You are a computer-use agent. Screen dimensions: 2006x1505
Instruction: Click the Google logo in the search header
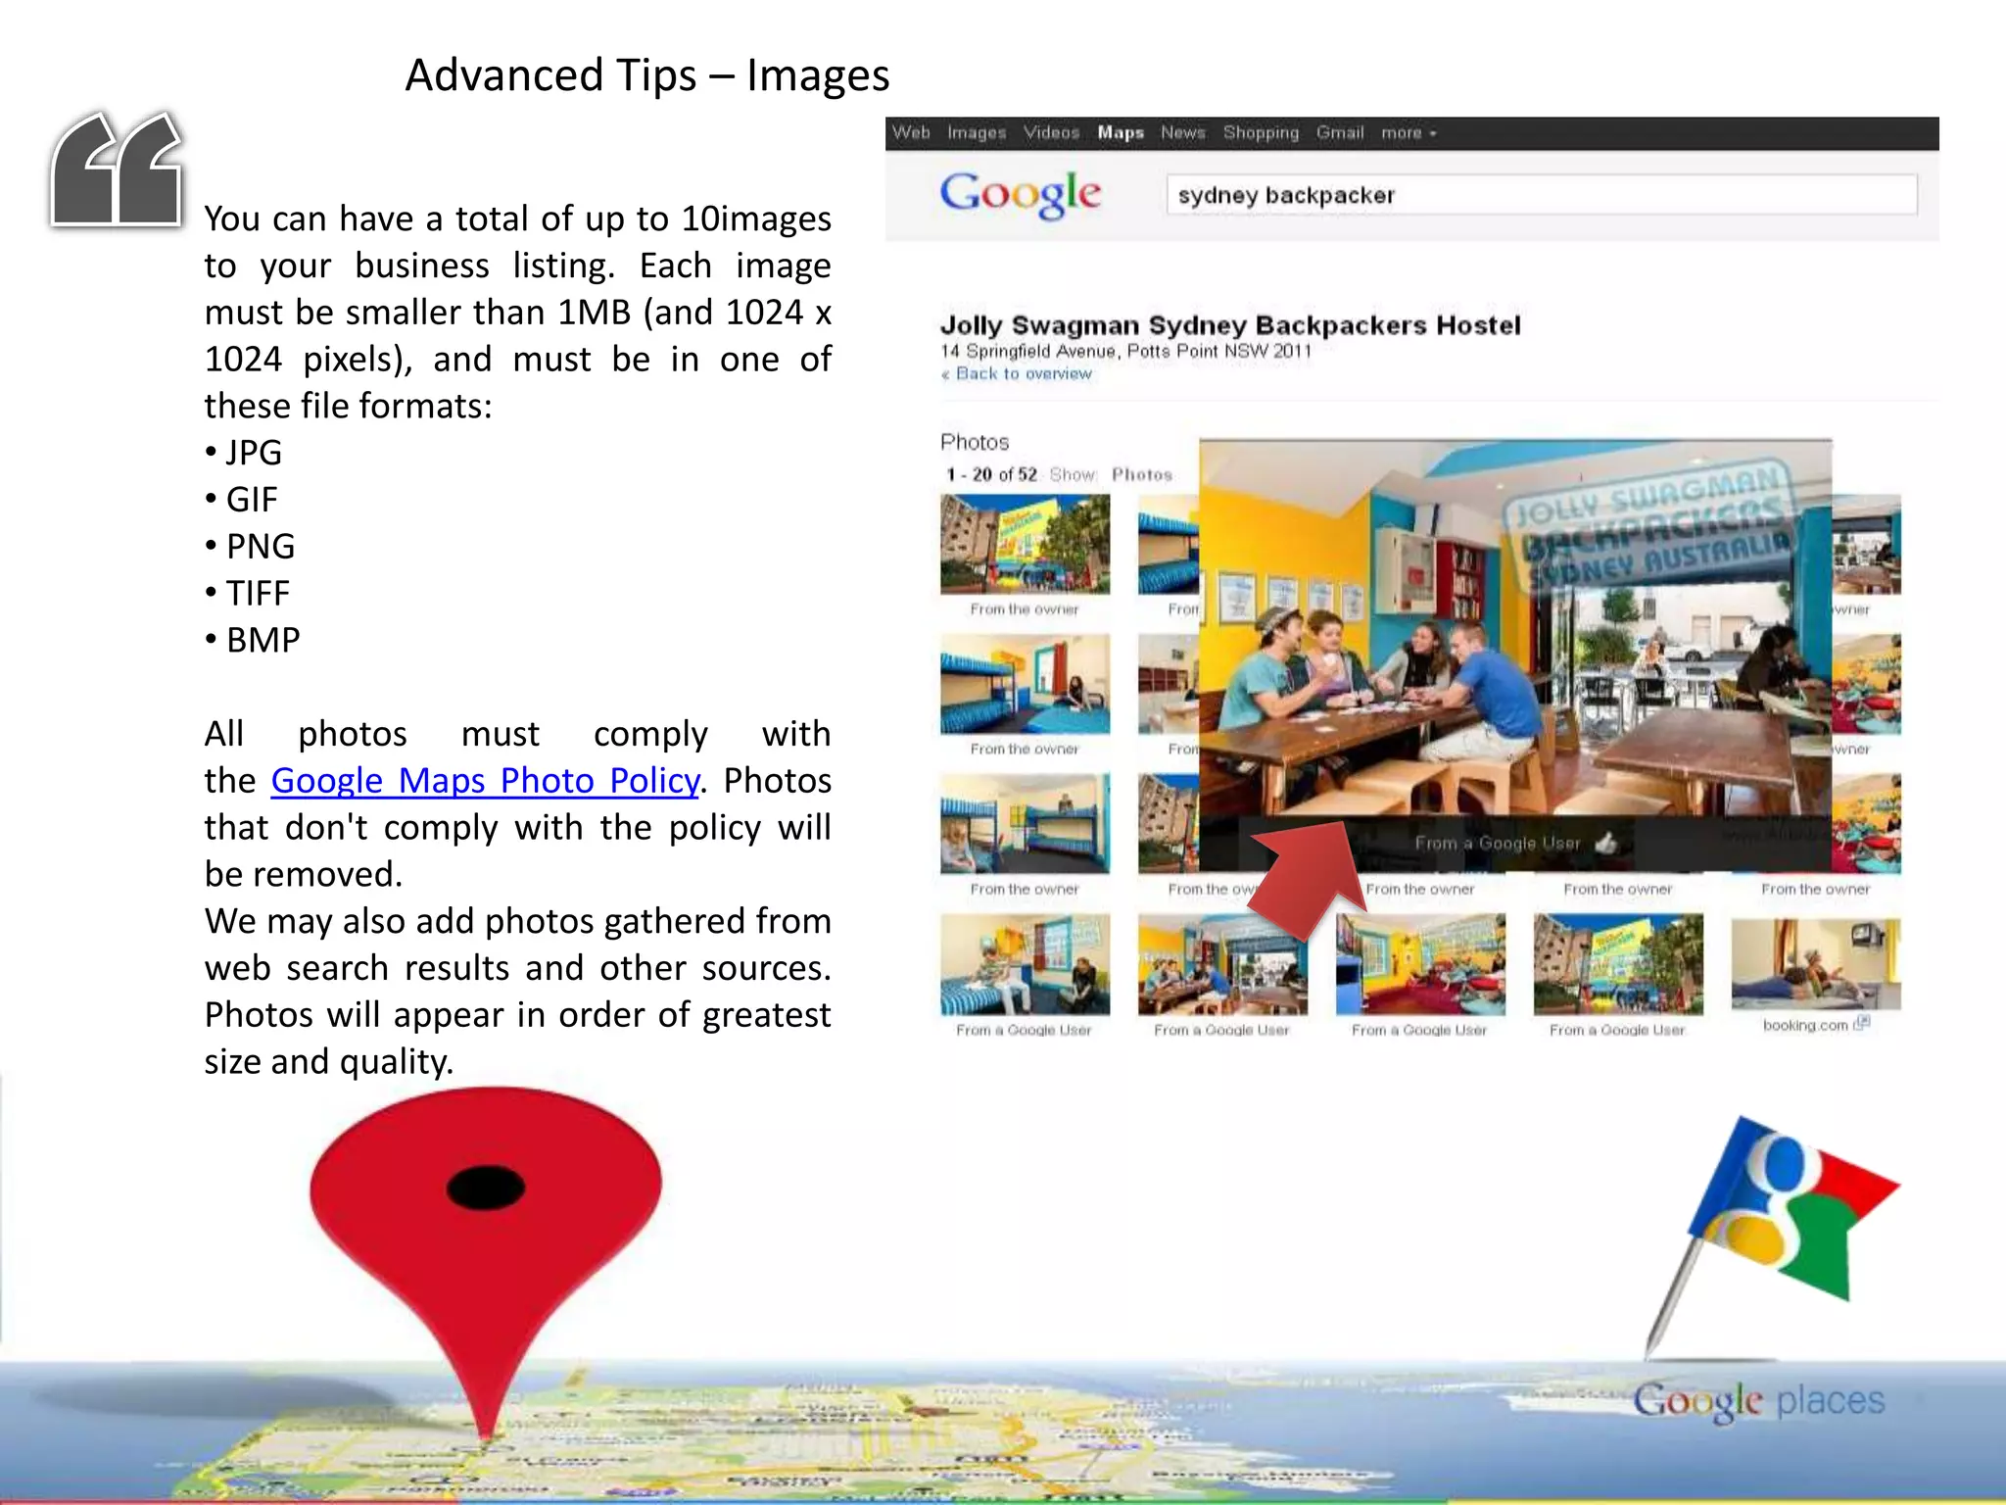1020,194
